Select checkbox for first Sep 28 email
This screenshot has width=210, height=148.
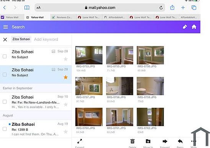[x=5, y=56]
